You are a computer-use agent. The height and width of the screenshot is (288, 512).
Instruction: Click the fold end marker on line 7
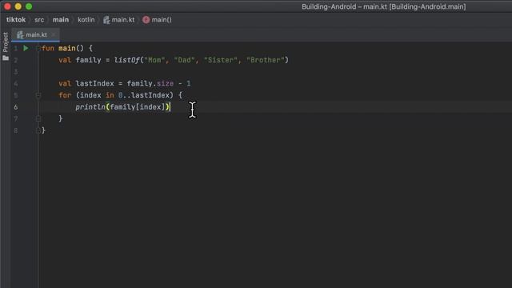pyautogui.click(x=38, y=119)
